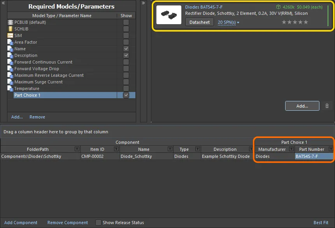Click the Add... part choice button

coord(302,106)
